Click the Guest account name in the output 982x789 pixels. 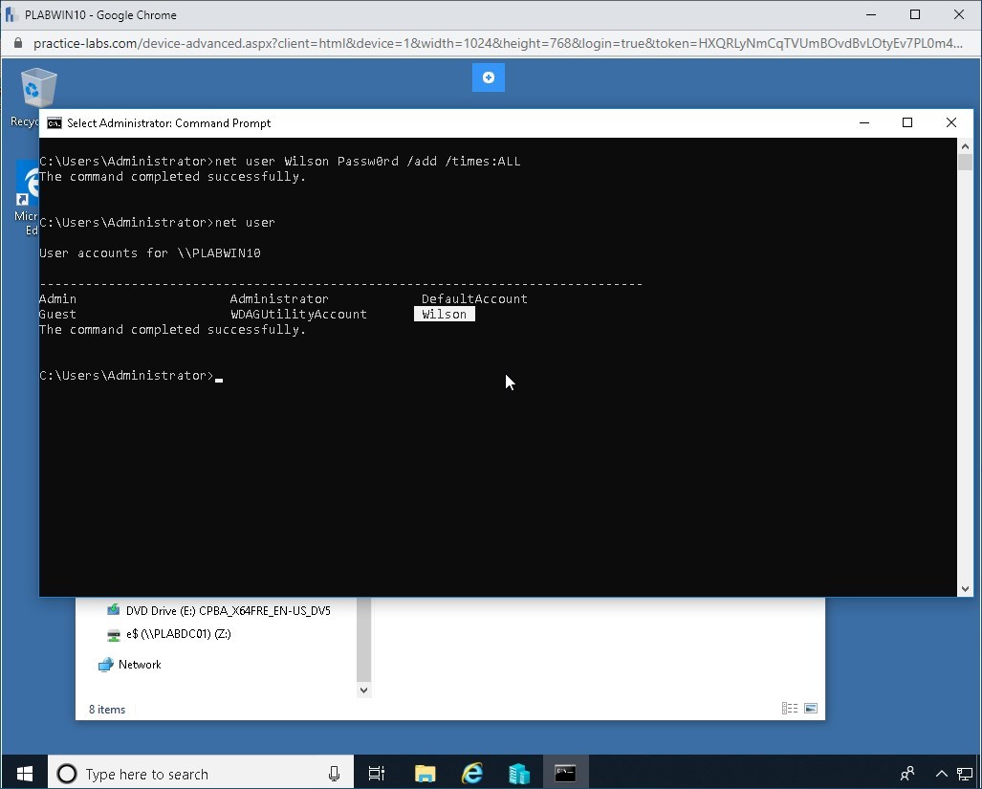pos(57,315)
